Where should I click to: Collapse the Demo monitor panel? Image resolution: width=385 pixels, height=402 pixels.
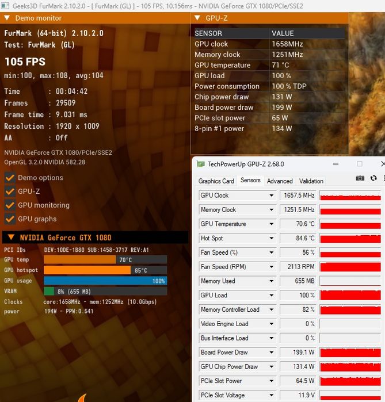(x=7, y=18)
